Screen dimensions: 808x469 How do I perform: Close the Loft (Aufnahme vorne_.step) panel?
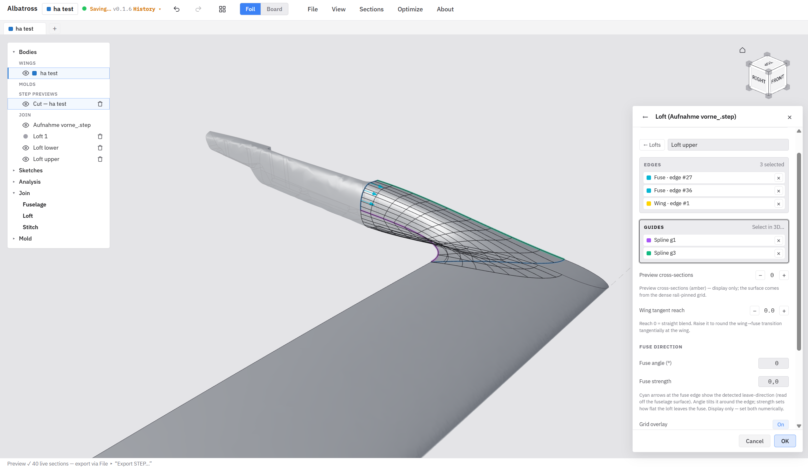[x=789, y=117]
